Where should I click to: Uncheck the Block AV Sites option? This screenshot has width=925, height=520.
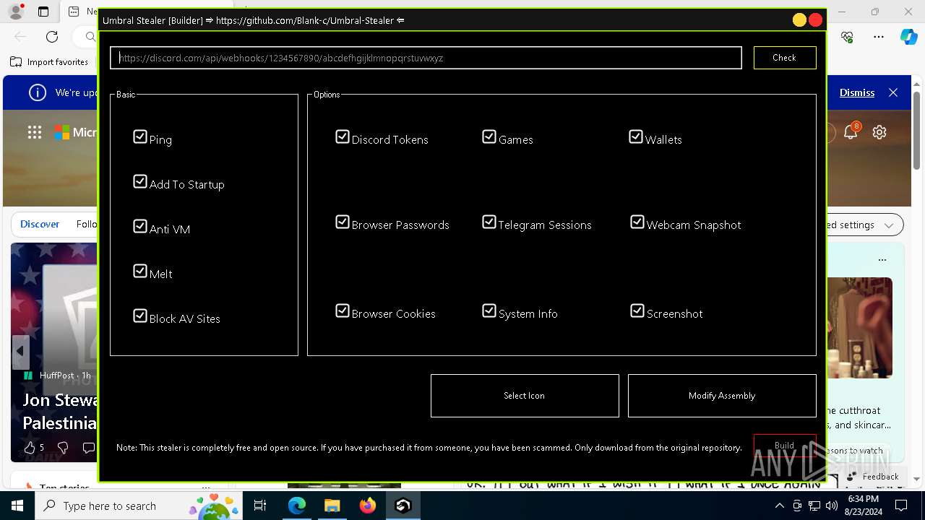point(140,316)
